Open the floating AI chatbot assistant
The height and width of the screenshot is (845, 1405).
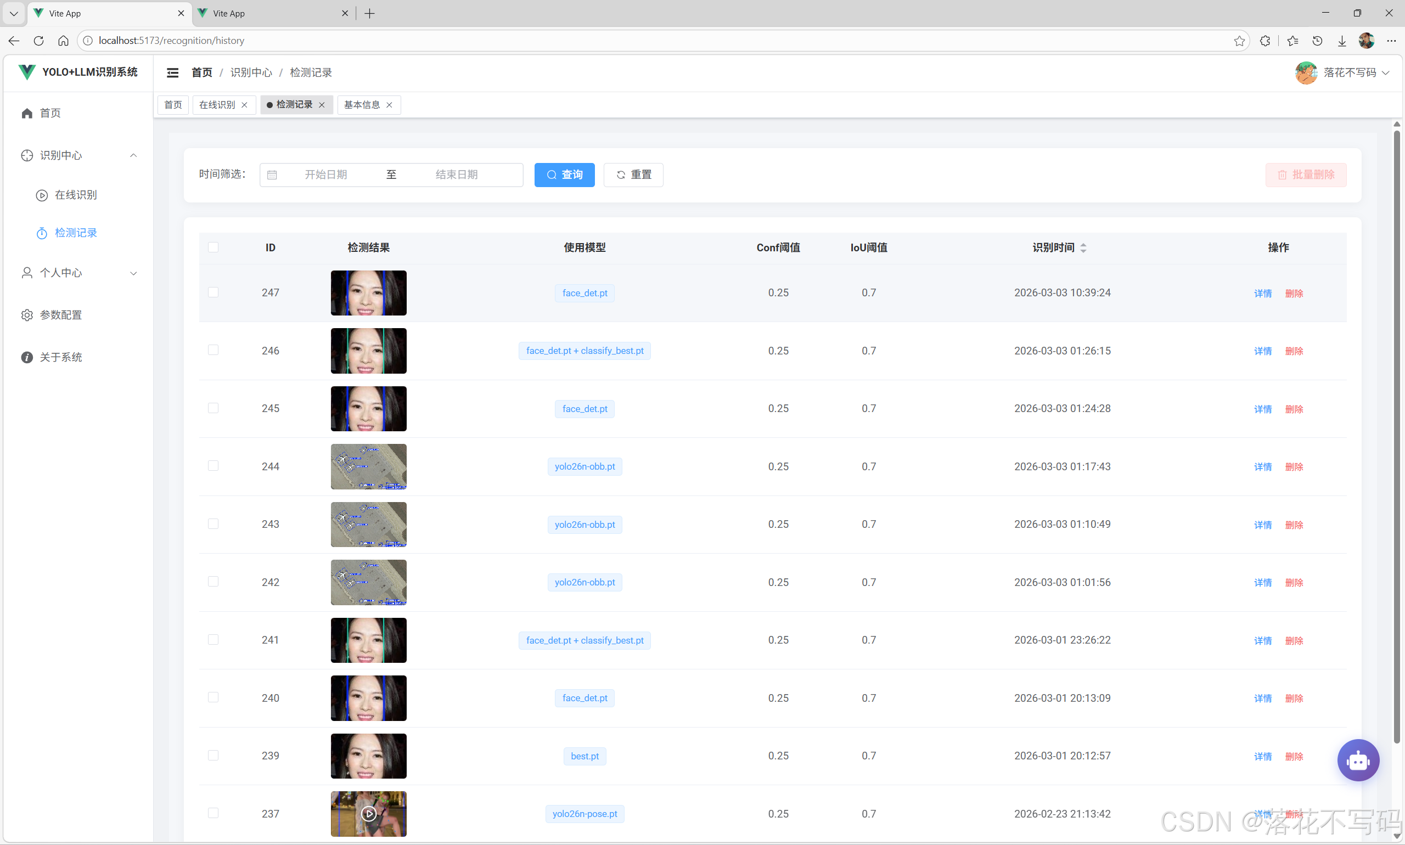coord(1358,759)
